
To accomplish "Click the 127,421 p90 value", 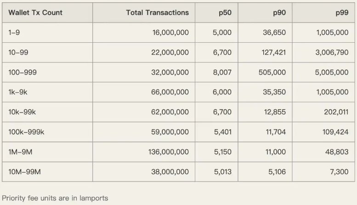I will coord(274,52).
